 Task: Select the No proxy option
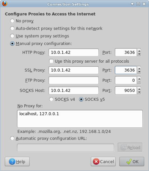(12, 21)
